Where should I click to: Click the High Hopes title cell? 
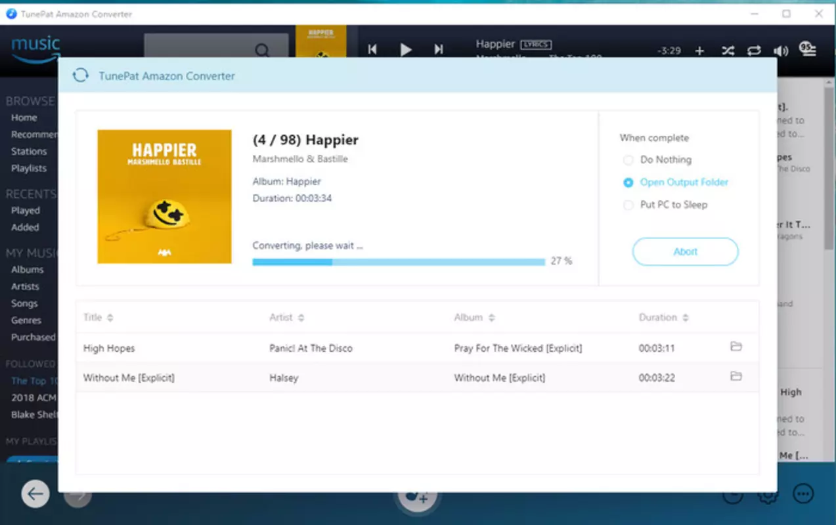109,348
